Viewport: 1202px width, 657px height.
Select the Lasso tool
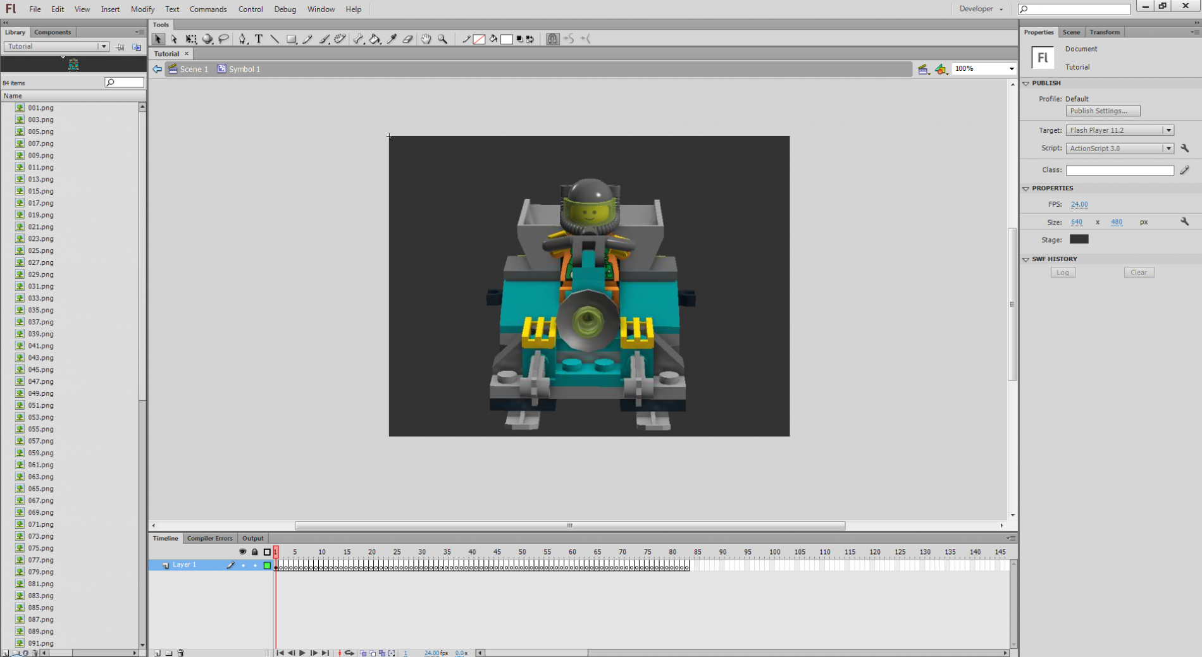pyautogui.click(x=224, y=39)
